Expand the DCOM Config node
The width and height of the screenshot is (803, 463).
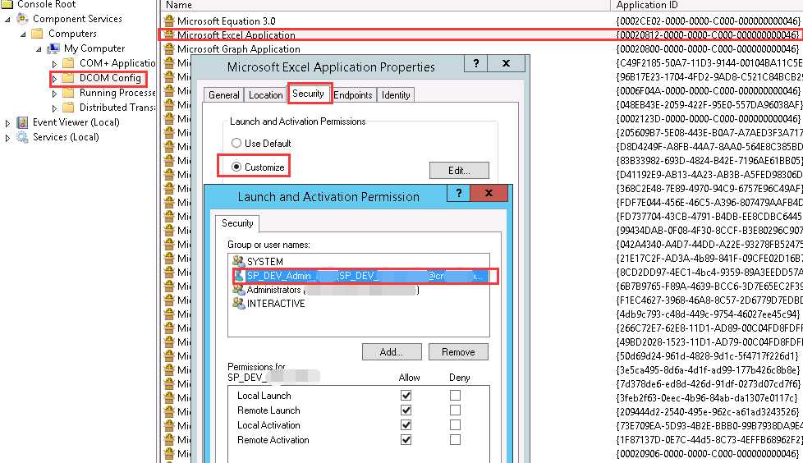pyautogui.click(x=54, y=79)
